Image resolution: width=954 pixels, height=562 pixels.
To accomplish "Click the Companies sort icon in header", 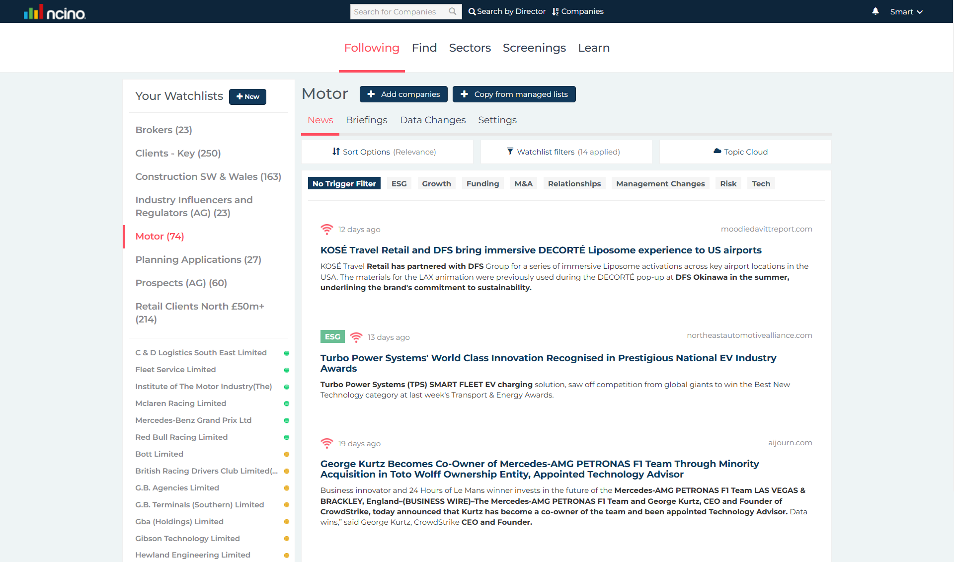I will 556,11.
